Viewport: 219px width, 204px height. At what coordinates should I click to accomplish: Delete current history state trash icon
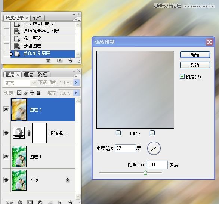pyautogui.click(x=70, y=61)
